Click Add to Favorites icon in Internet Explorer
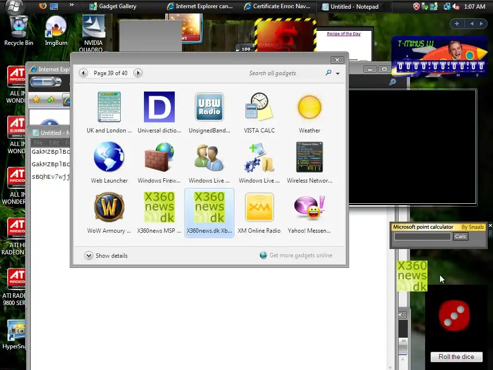The height and width of the screenshot is (370, 493). 50,100
